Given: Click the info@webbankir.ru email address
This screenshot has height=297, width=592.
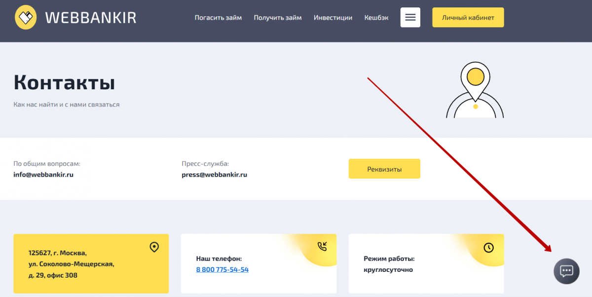Looking at the screenshot, I should pyautogui.click(x=43, y=175).
